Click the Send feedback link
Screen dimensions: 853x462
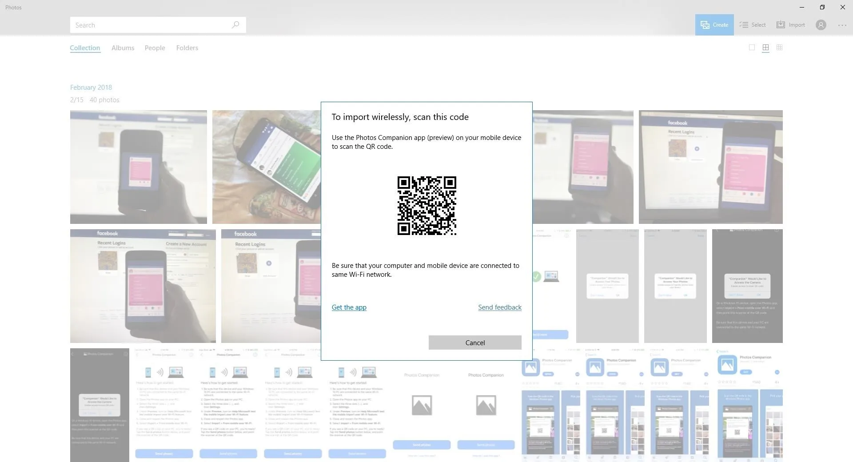click(500, 307)
